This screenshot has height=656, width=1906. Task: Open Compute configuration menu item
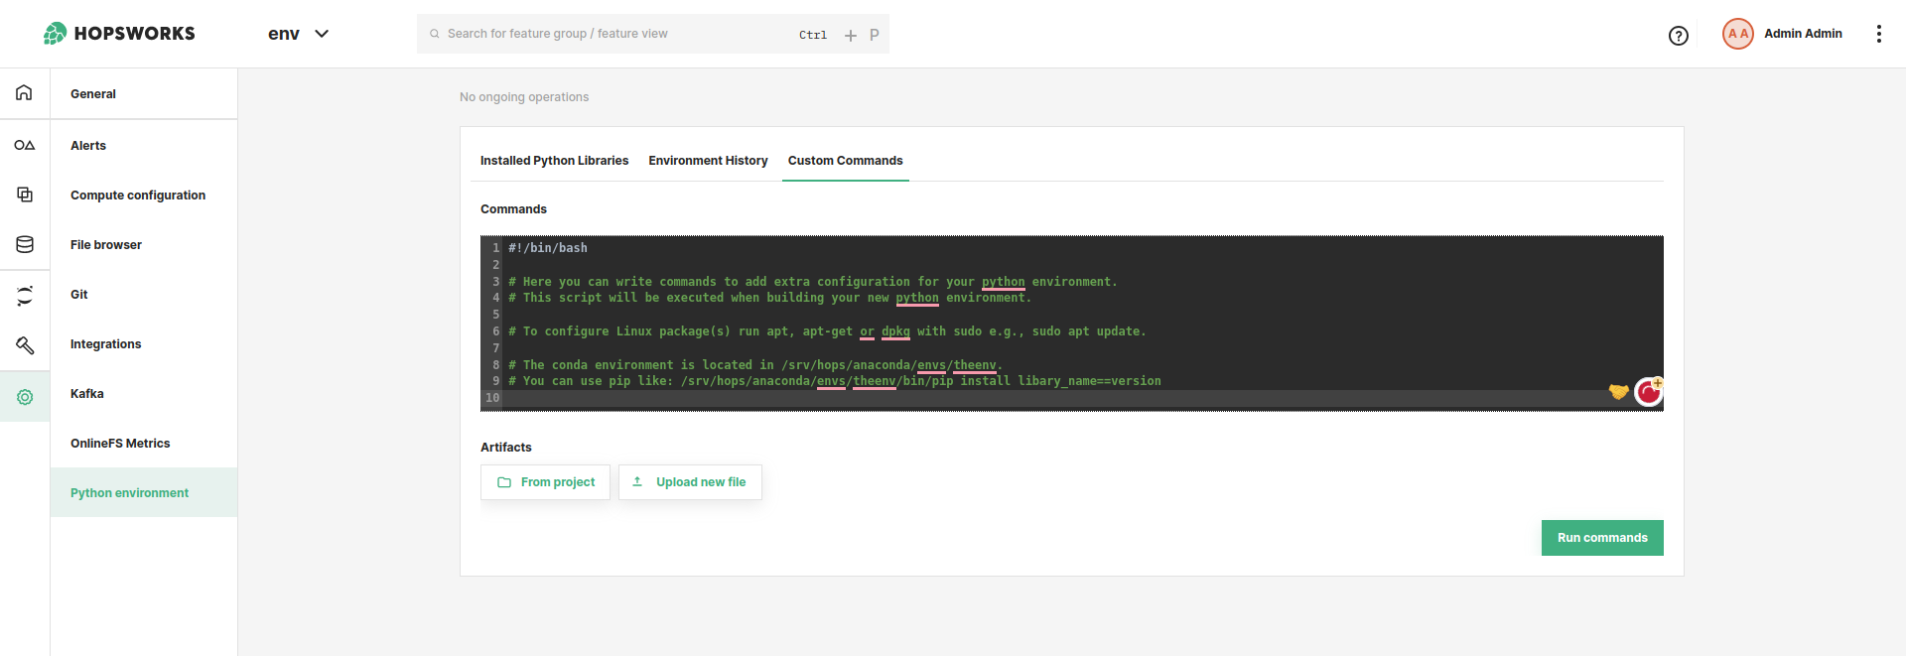point(144,196)
